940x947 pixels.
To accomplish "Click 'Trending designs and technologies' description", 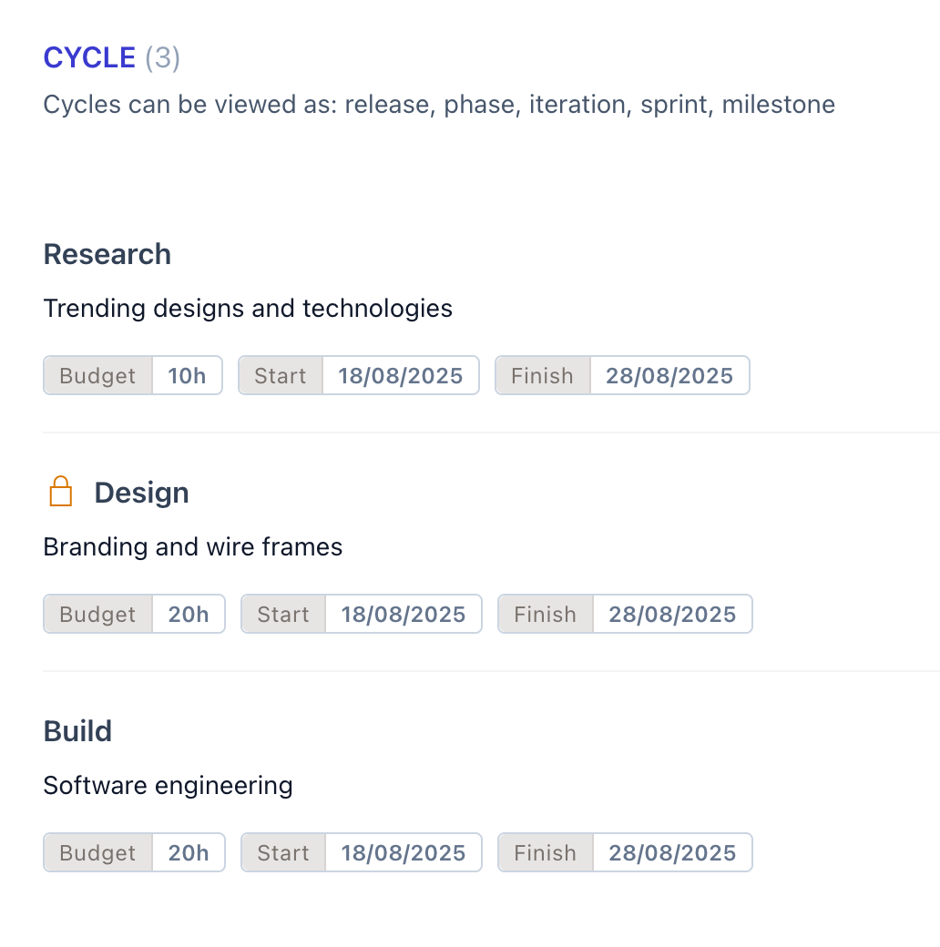I will pos(248,309).
